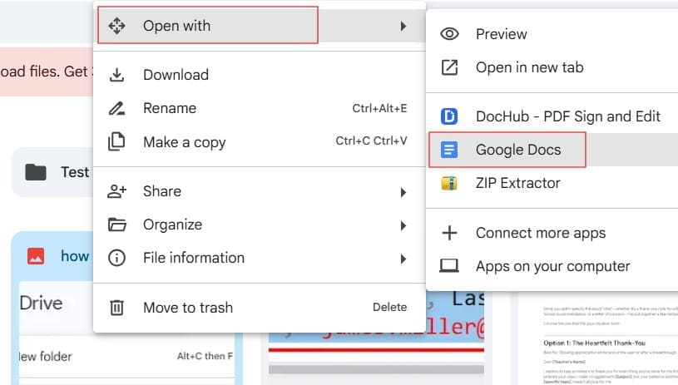Click the Open with arrows icon
This screenshot has width=678, height=385.
click(x=116, y=26)
